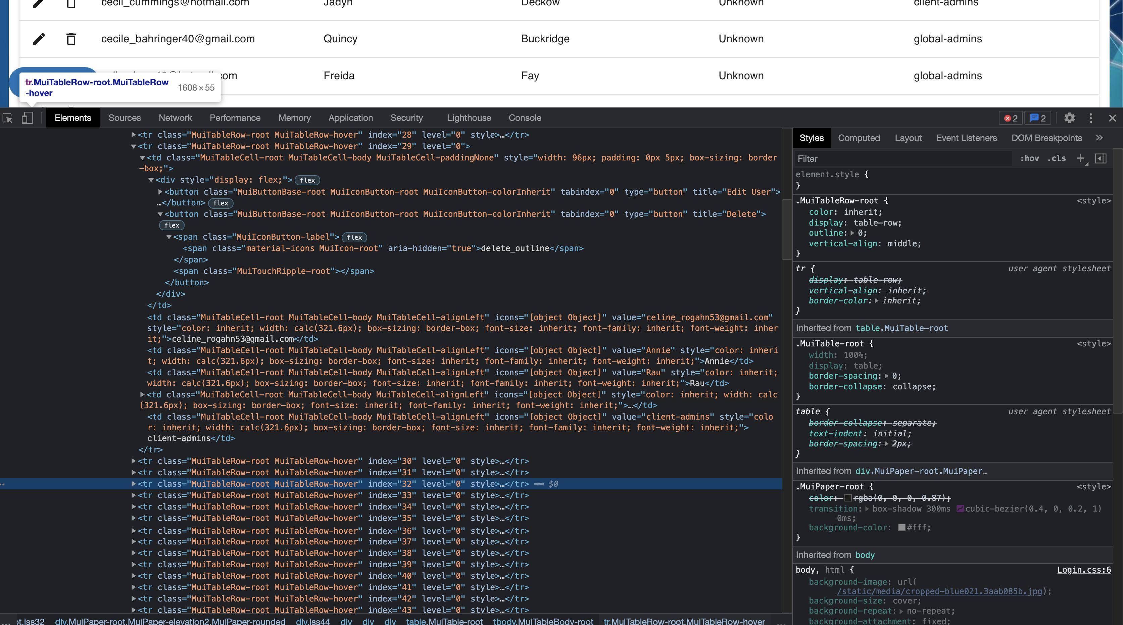Select tbody.MuiTableBody-root in breadcrumb bar
Screen dimensions: 1123x625
pos(543,621)
